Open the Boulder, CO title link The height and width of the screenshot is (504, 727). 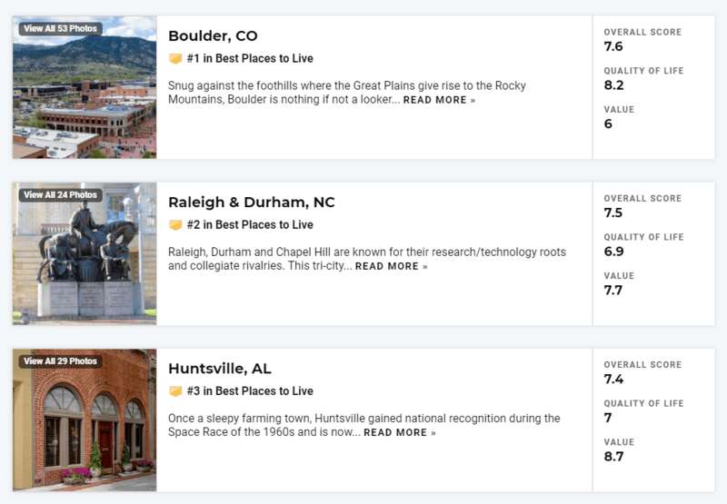[x=213, y=35]
